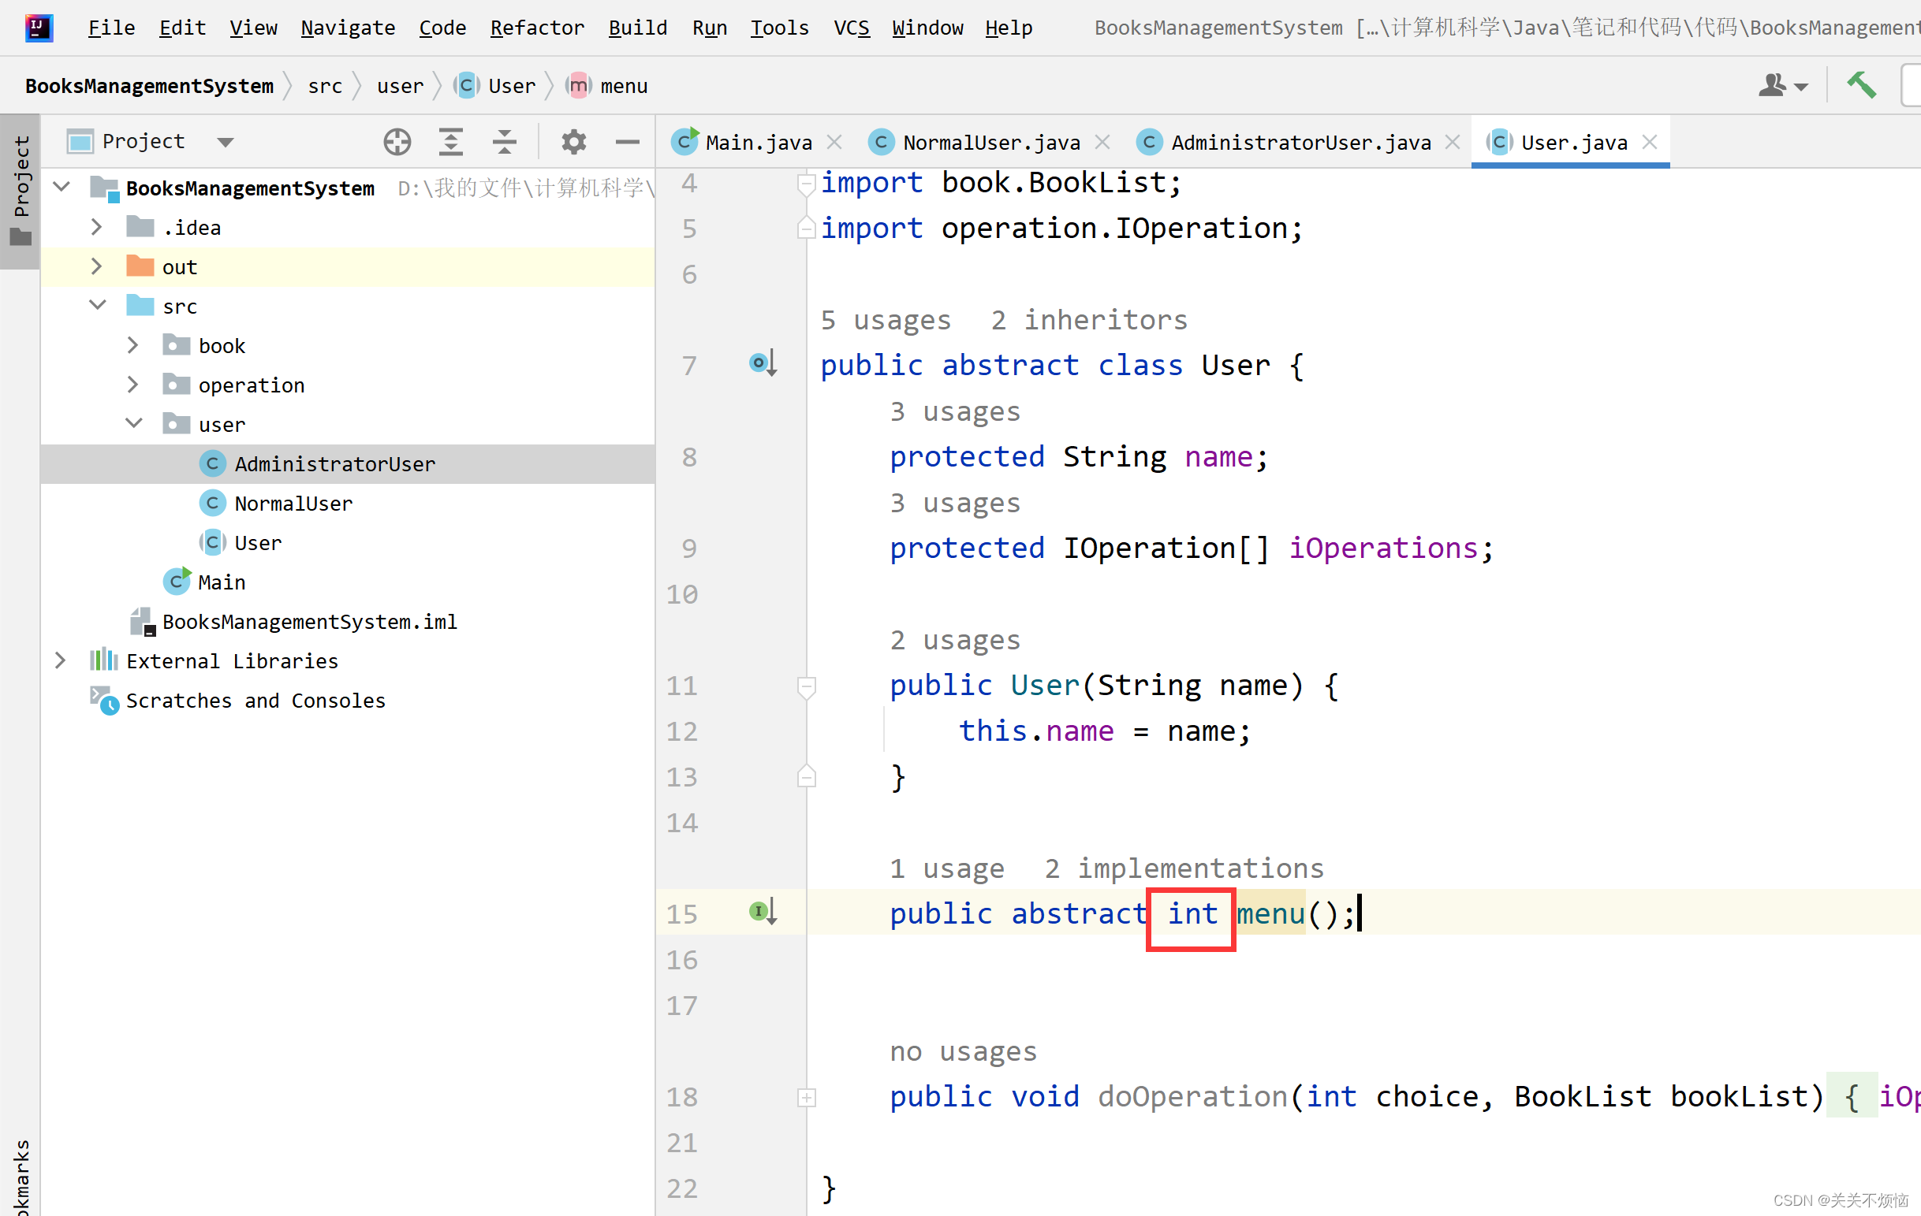
Task: Open the Edit menu
Action: tap(183, 28)
